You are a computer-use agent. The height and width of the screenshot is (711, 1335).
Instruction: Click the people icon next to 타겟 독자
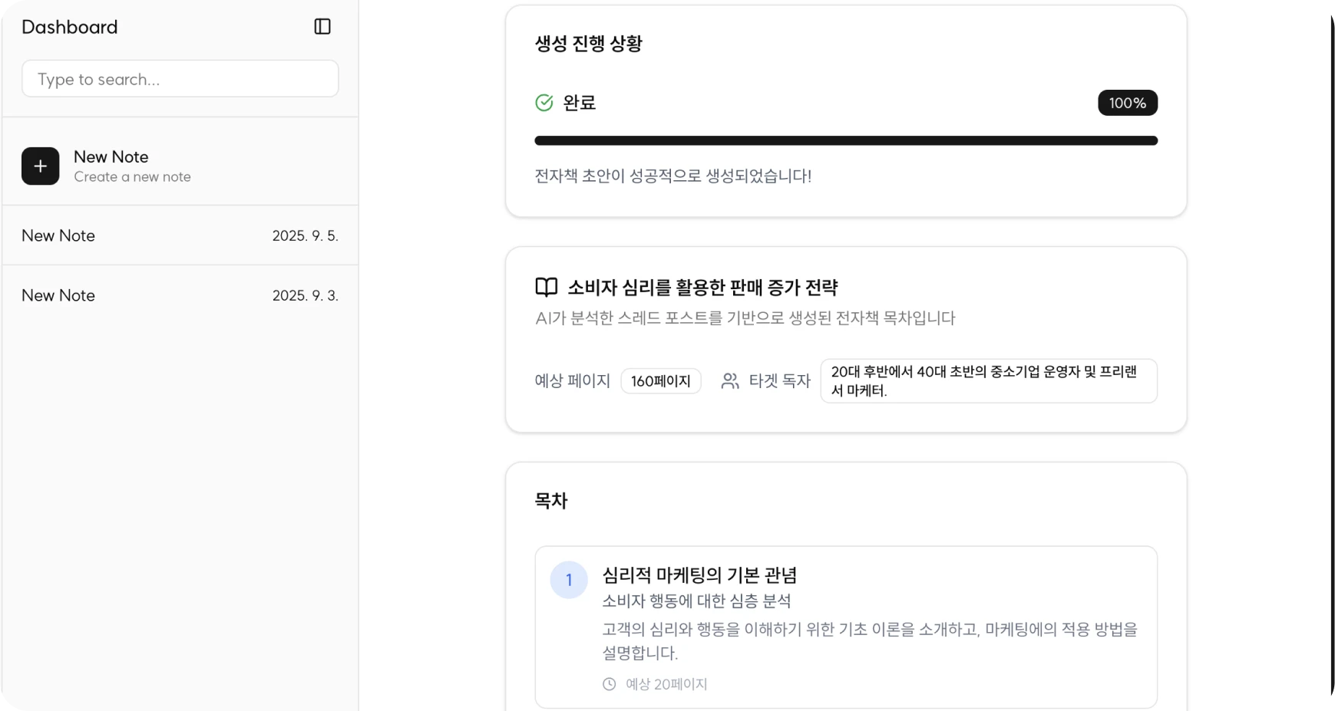pos(730,381)
